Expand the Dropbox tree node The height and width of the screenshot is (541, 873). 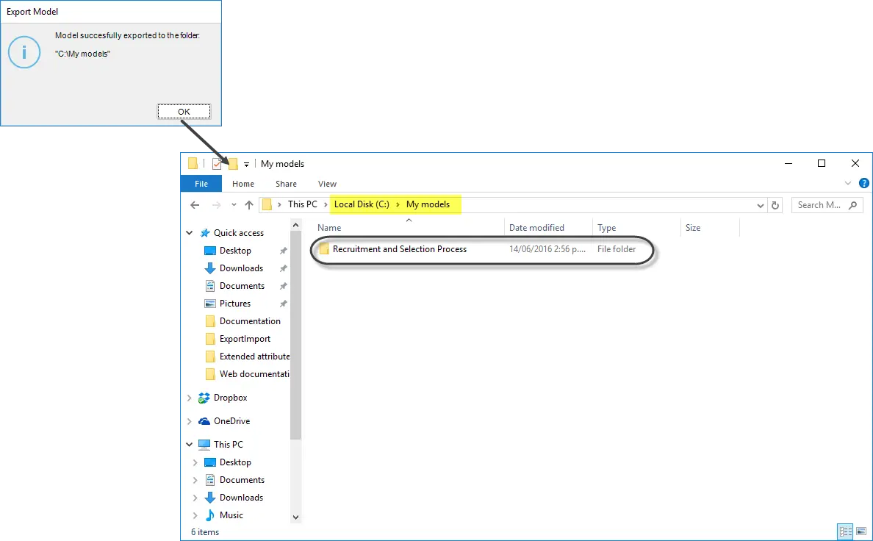190,398
